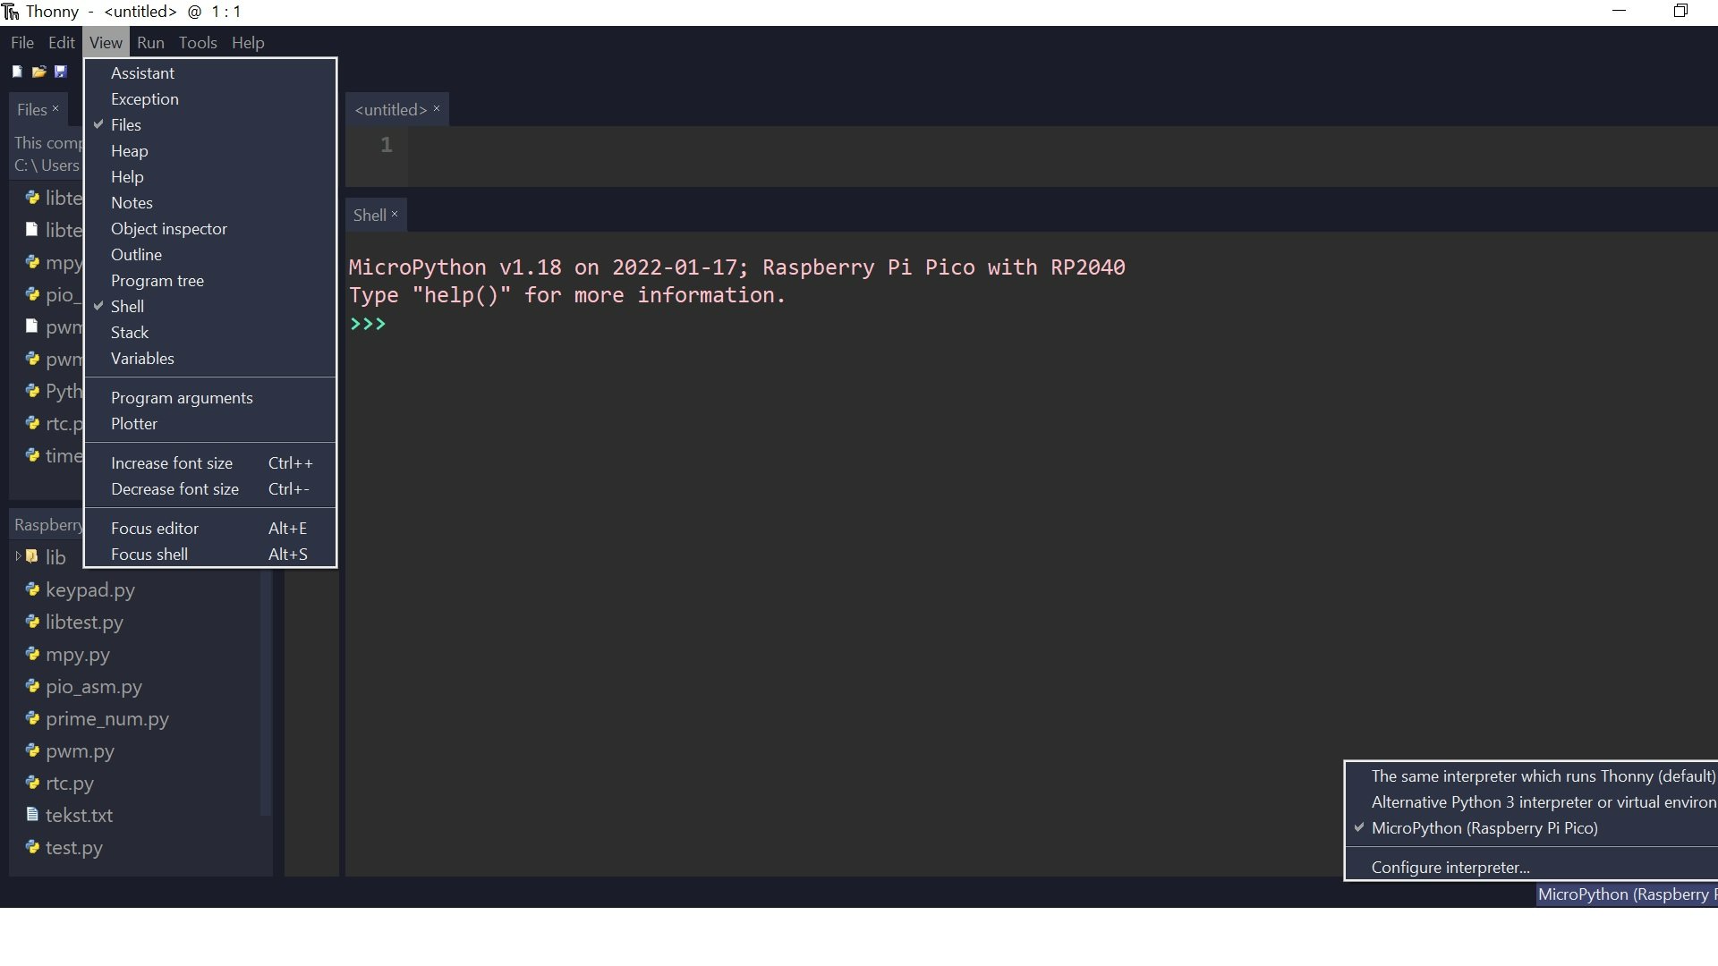Screen dimensions: 1718x966
Task: Choose Decrease font size
Action: pyautogui.click(x=210, y=489)
